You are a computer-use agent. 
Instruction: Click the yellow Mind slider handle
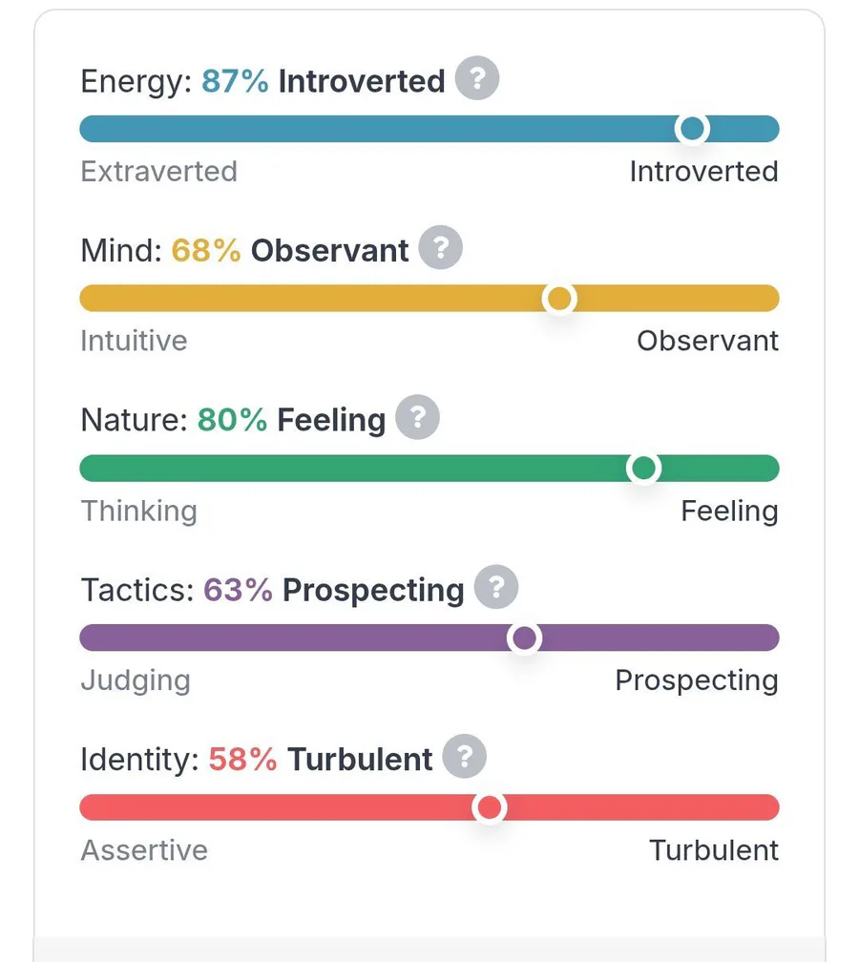pyautogui.click(x=559, y=299)
